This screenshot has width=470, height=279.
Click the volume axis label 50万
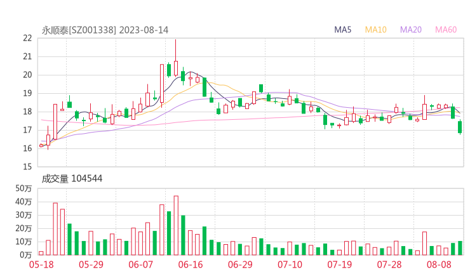tap(23, 188)
